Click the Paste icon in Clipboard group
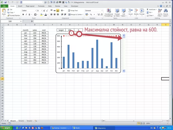The image size is (173, 130). point(4,11)
